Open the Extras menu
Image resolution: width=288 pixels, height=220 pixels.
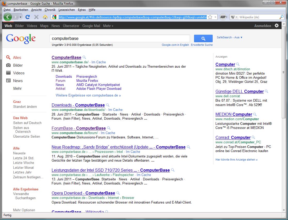82,10
